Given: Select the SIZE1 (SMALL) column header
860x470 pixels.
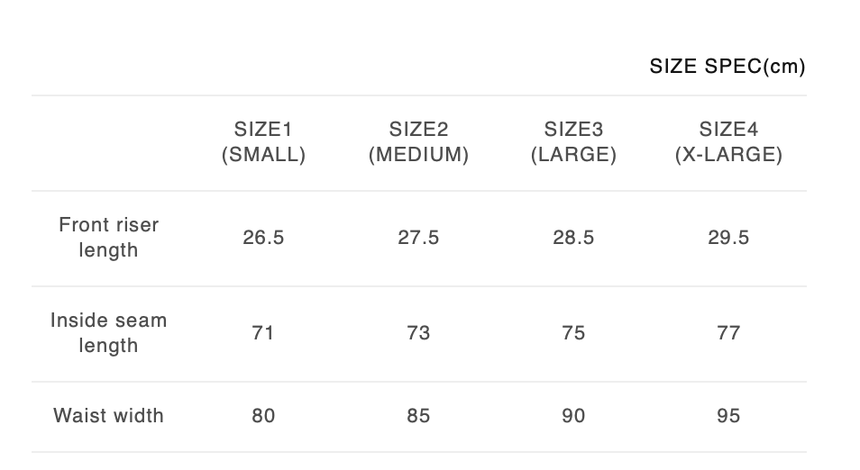Looking at the screenshot, I should point(263,142).
